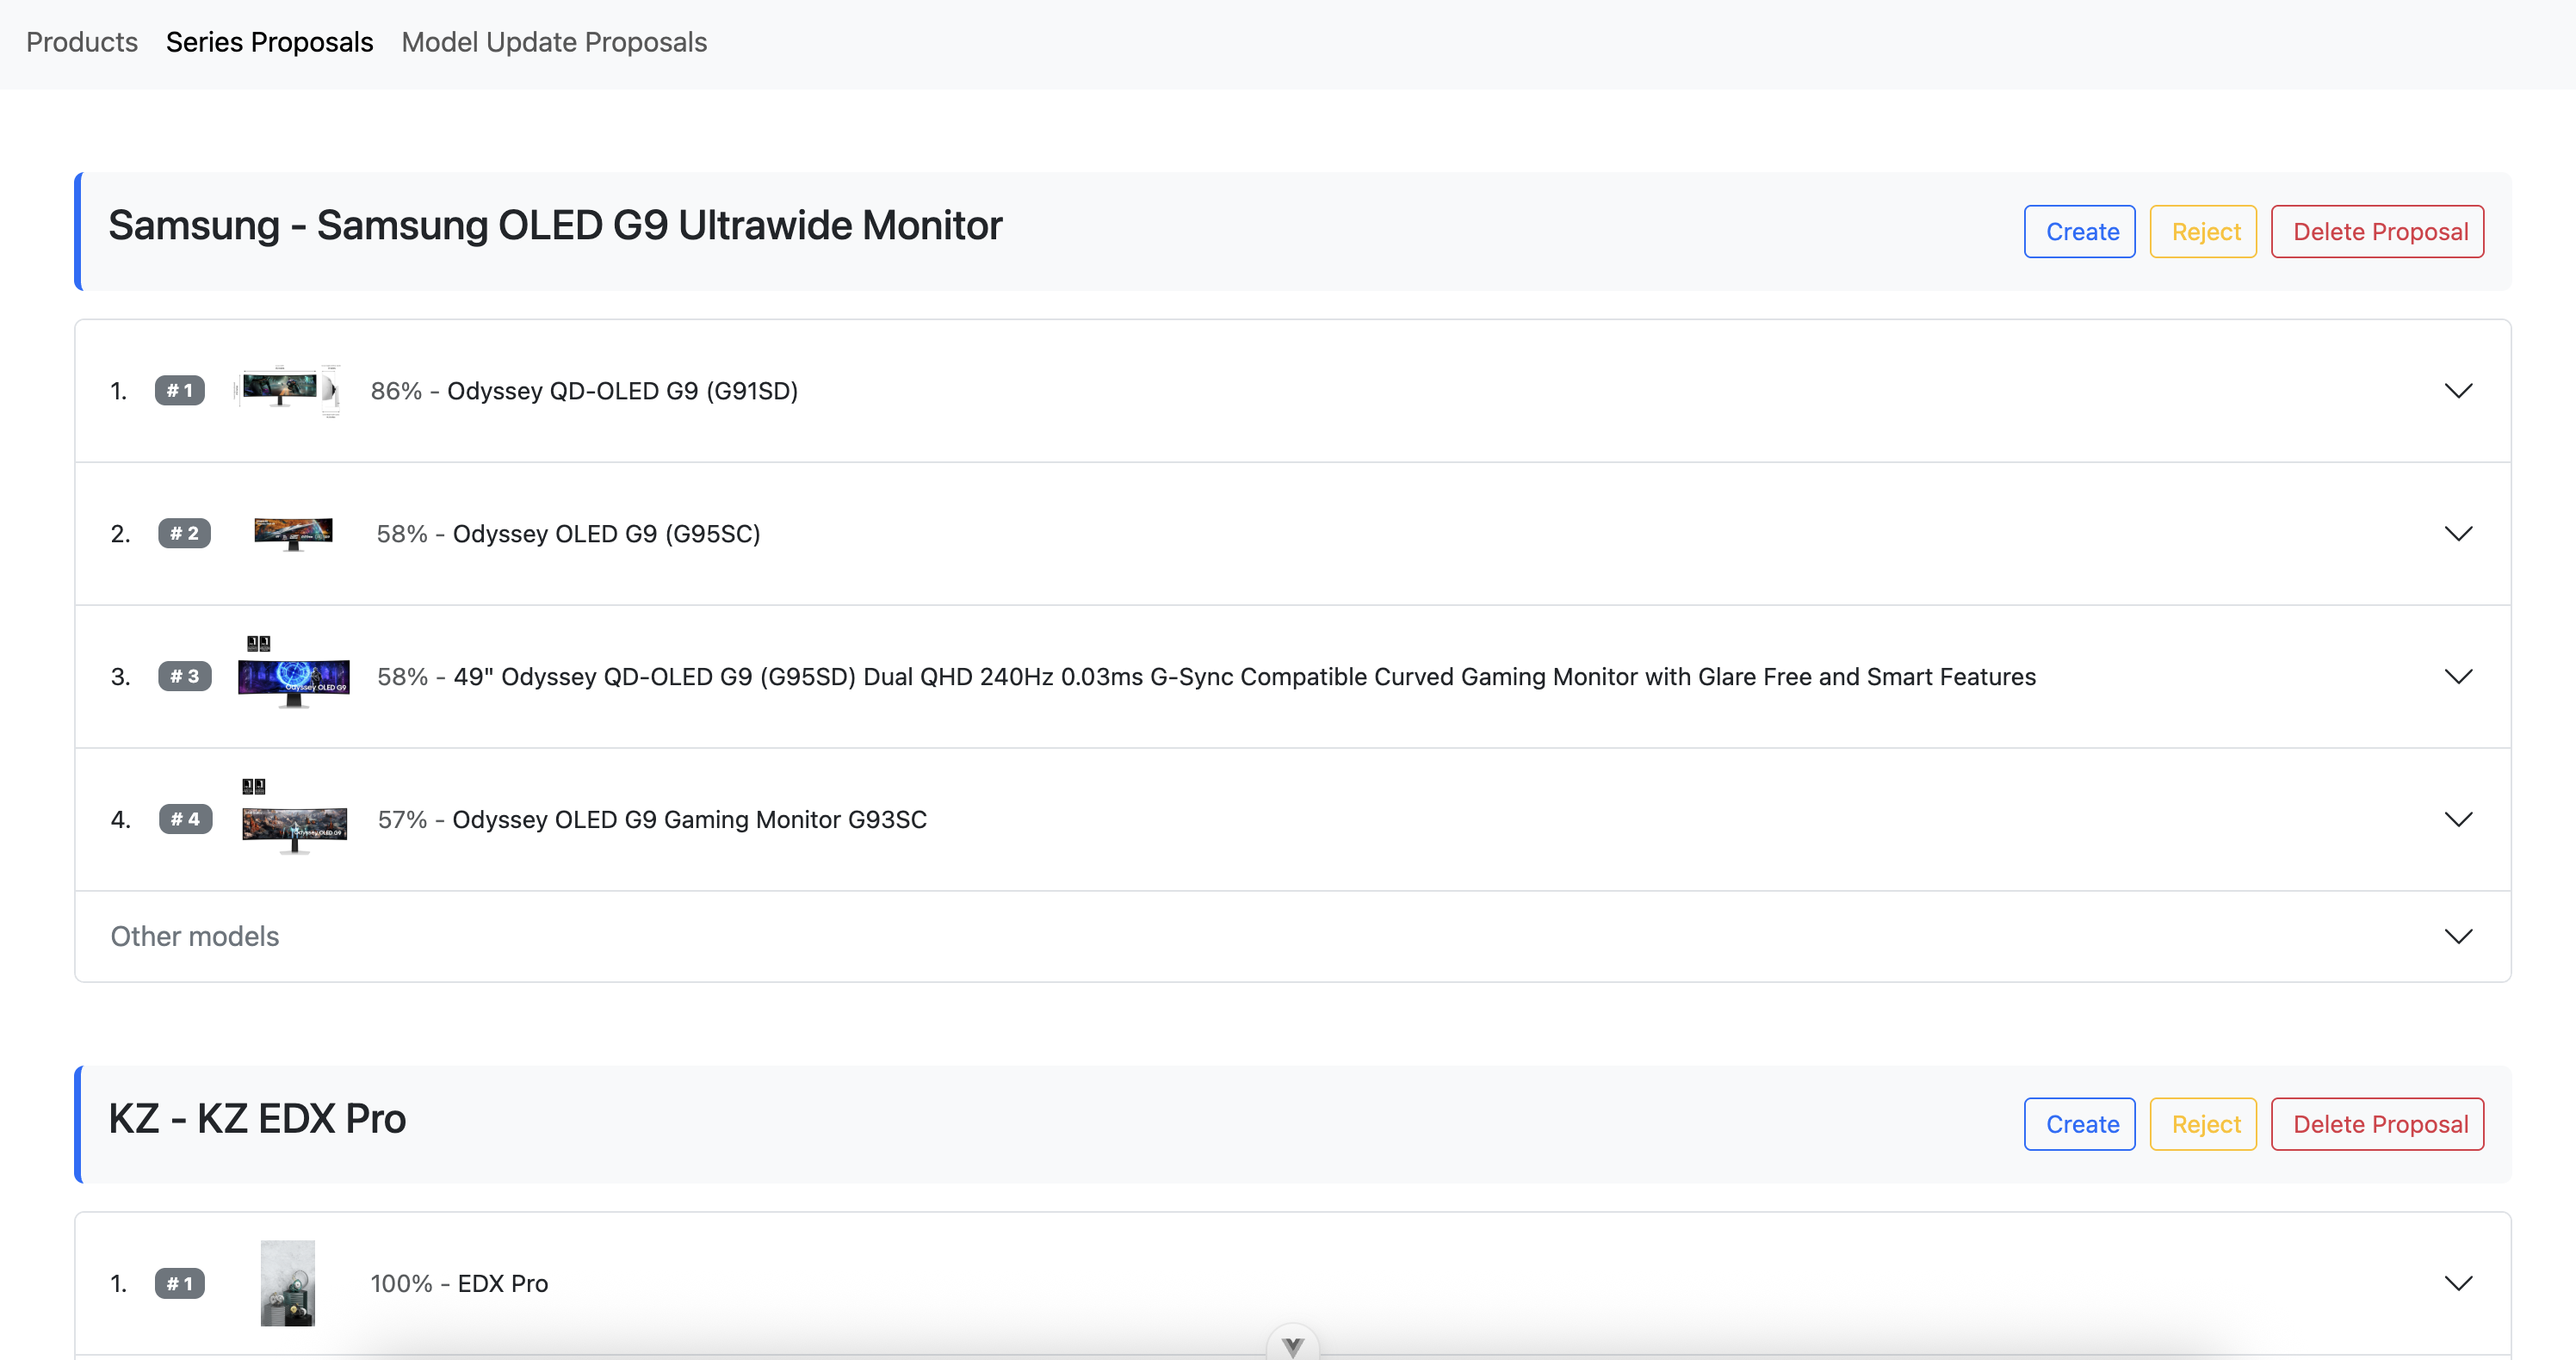Expand the 49" Odyssey G95SD row chevron
Viewport: 2576px width, 1360px height.
click(x=2458, y=677)
